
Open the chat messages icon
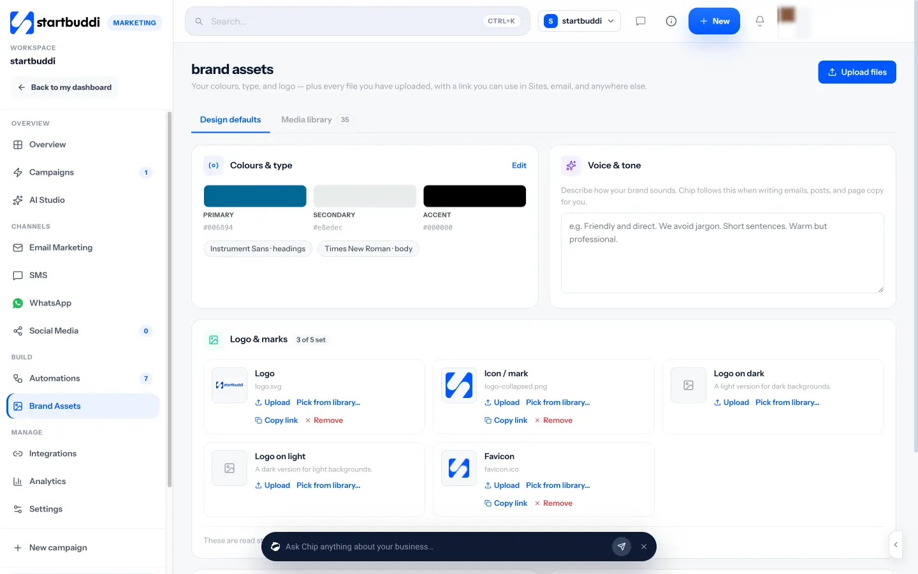(641, 21)
